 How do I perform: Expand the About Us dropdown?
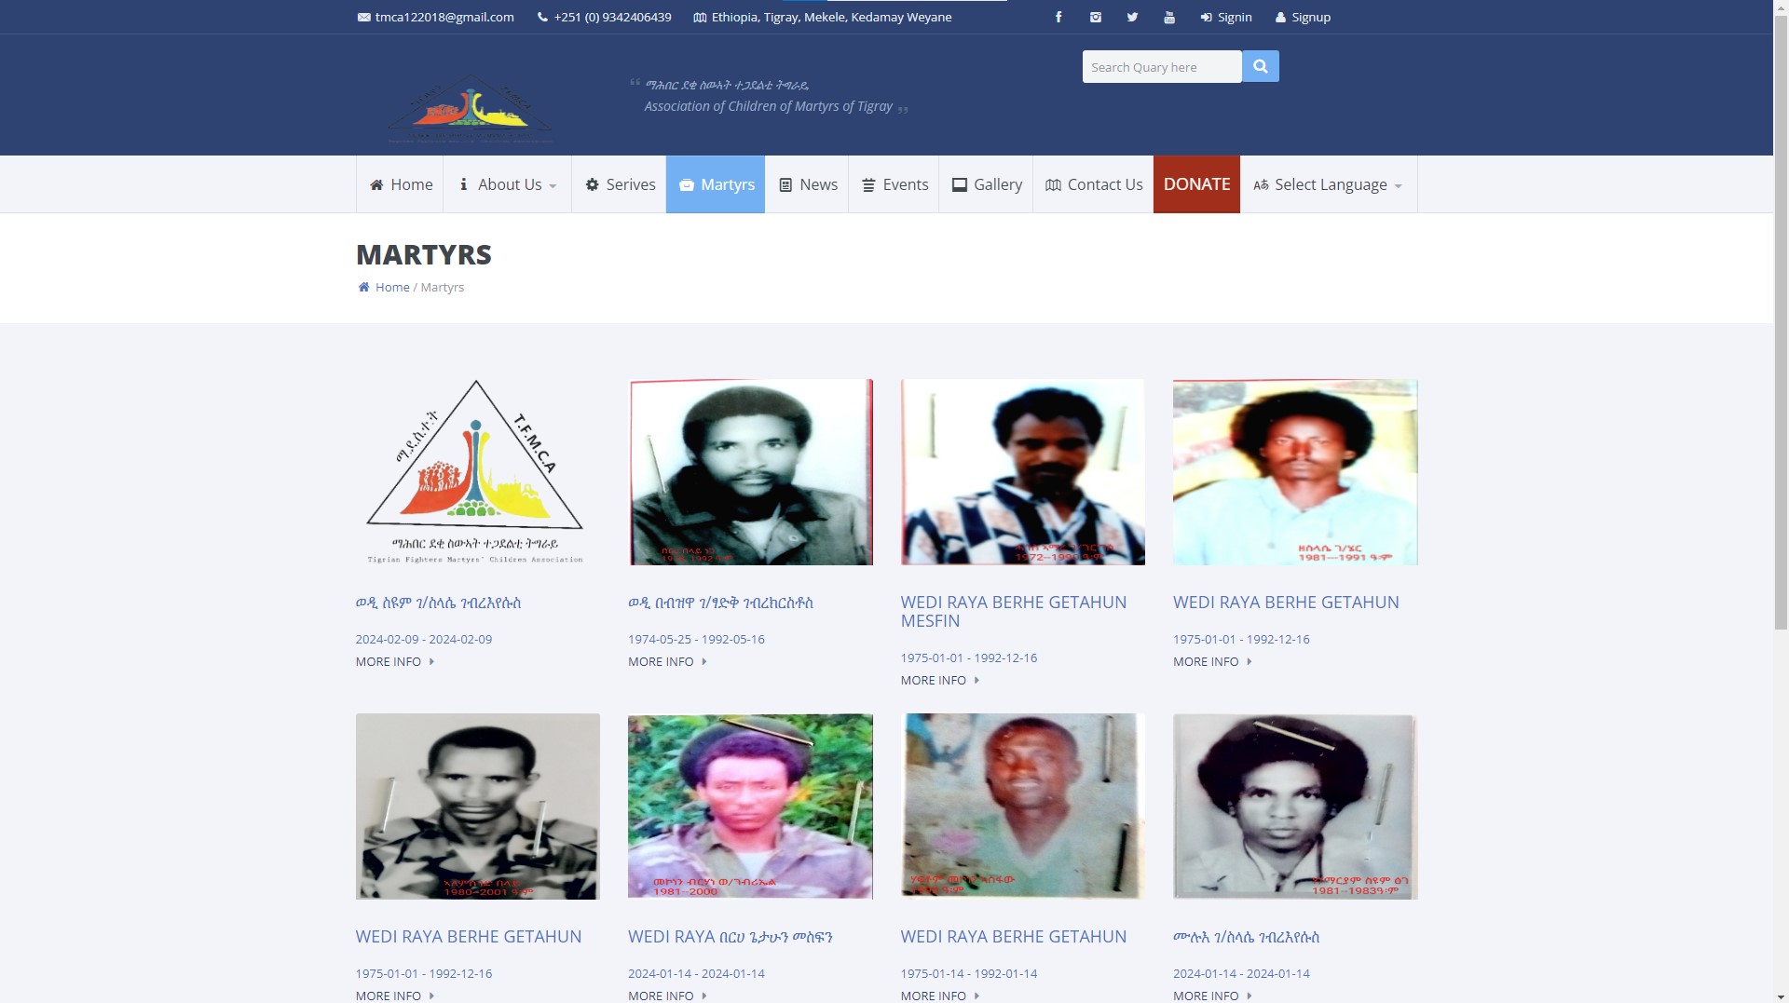(507, 184)
